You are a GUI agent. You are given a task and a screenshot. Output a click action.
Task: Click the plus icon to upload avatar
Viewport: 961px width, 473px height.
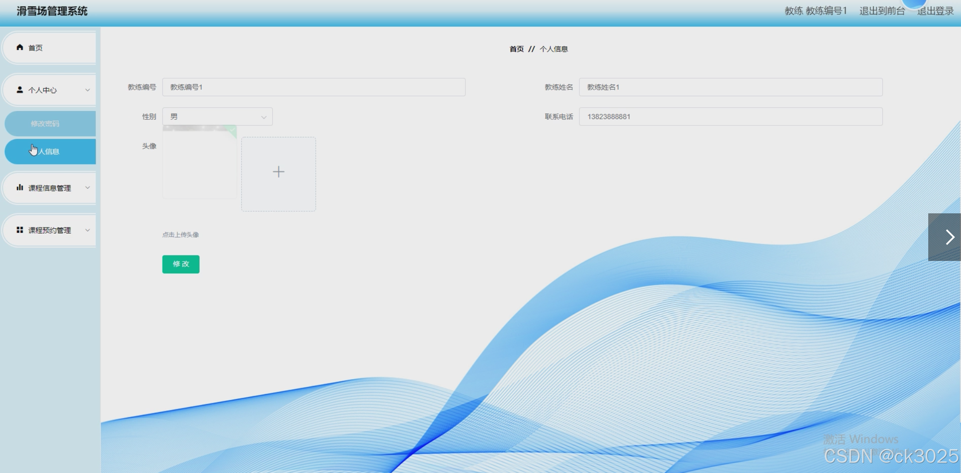(278, 172)
